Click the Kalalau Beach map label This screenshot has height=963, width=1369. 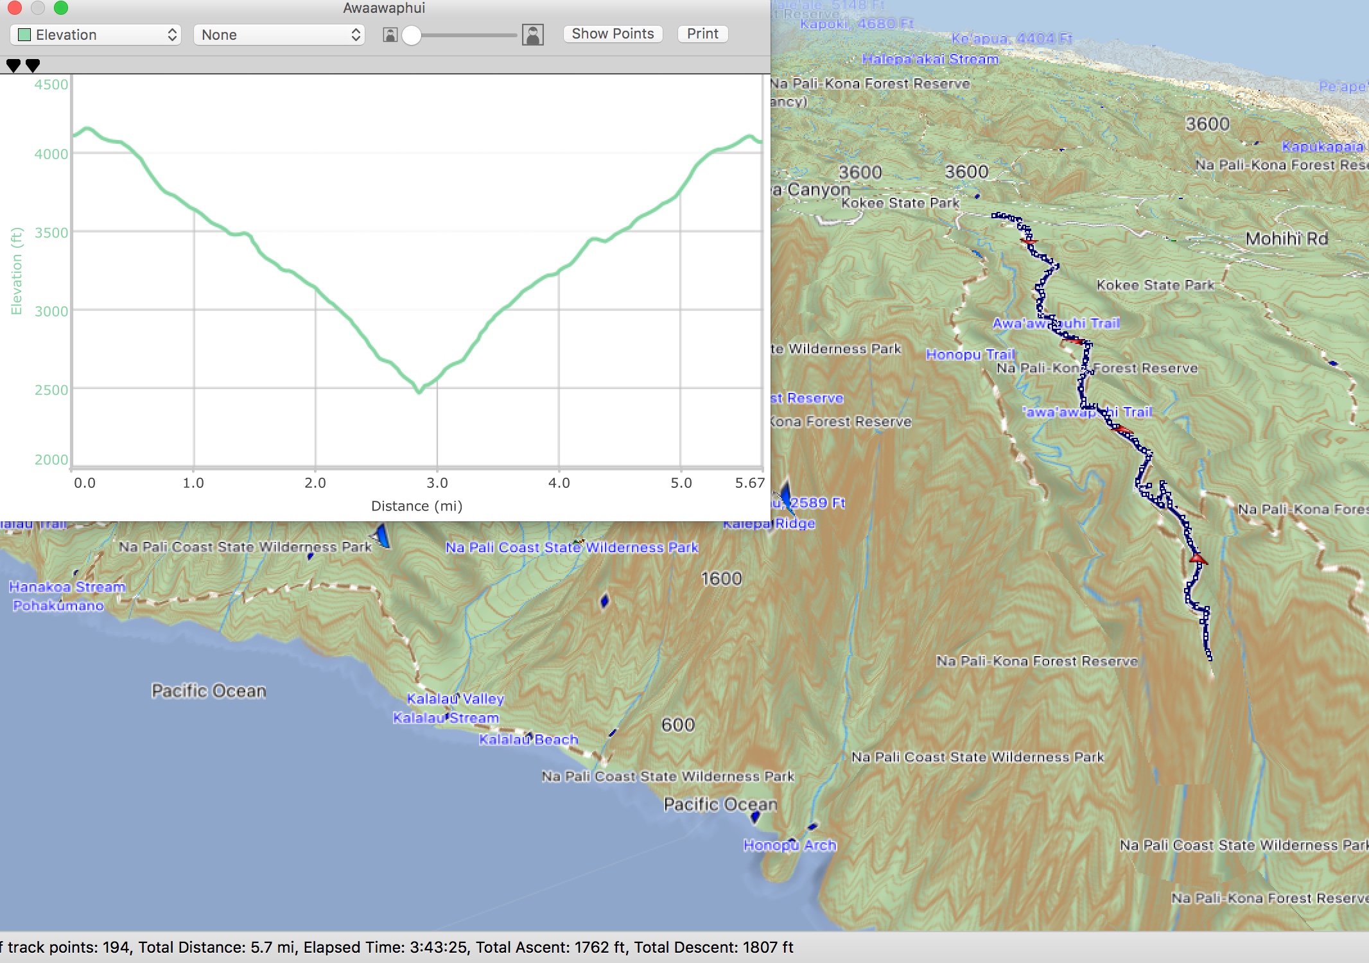click(x=528, y=740)
